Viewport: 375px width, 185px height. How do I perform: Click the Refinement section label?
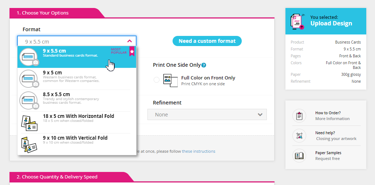167,103
